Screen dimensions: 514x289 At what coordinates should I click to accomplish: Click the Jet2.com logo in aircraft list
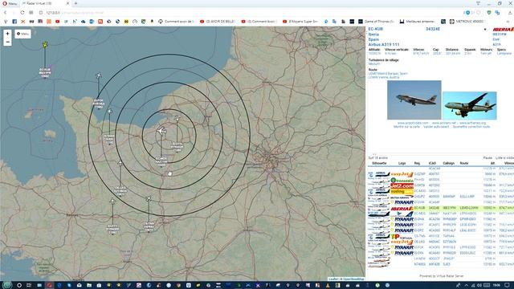[402, 185]
